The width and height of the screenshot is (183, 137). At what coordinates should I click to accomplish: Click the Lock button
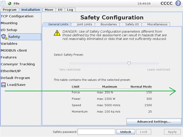[143, 132]
